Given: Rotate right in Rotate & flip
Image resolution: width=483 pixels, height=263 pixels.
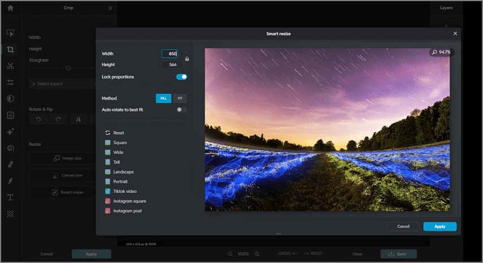Looking at the screenshot, I should click(x=58, y=119).
